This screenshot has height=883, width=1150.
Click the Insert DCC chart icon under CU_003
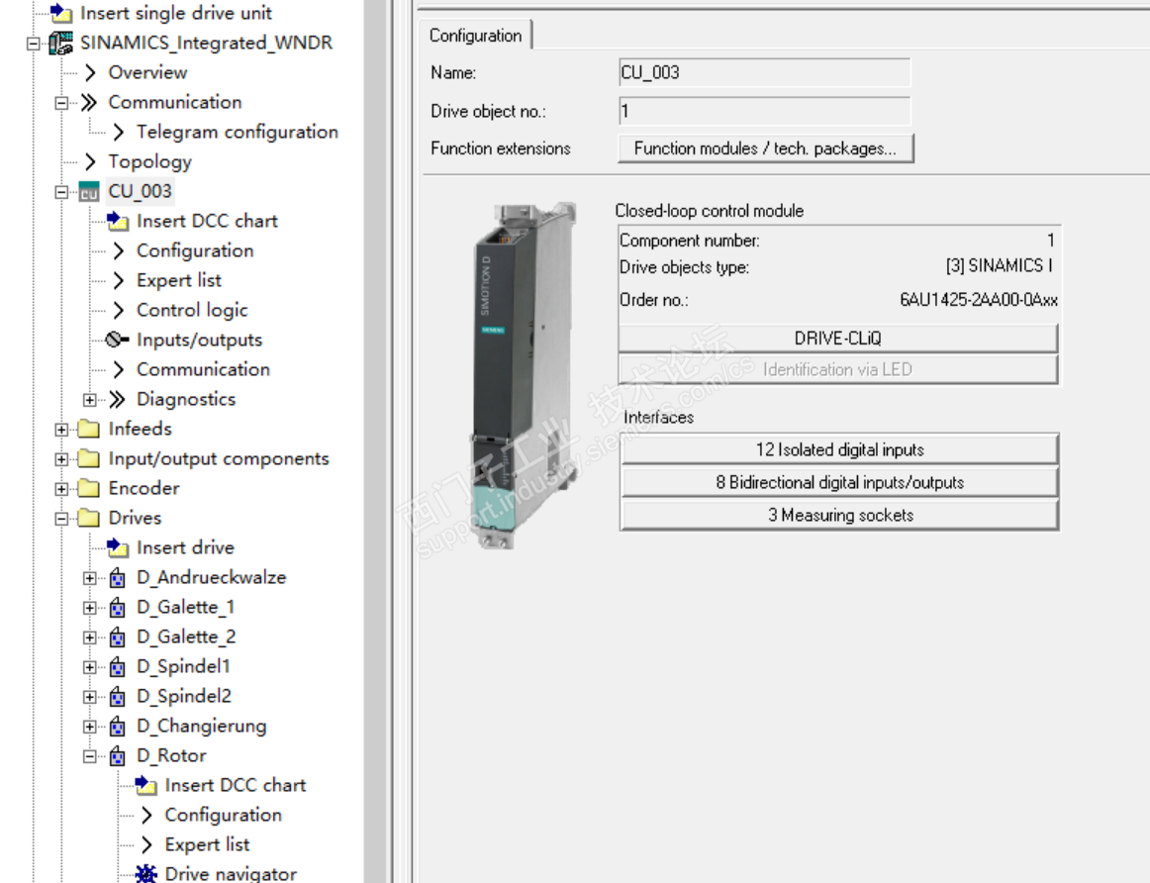point(118,221)
